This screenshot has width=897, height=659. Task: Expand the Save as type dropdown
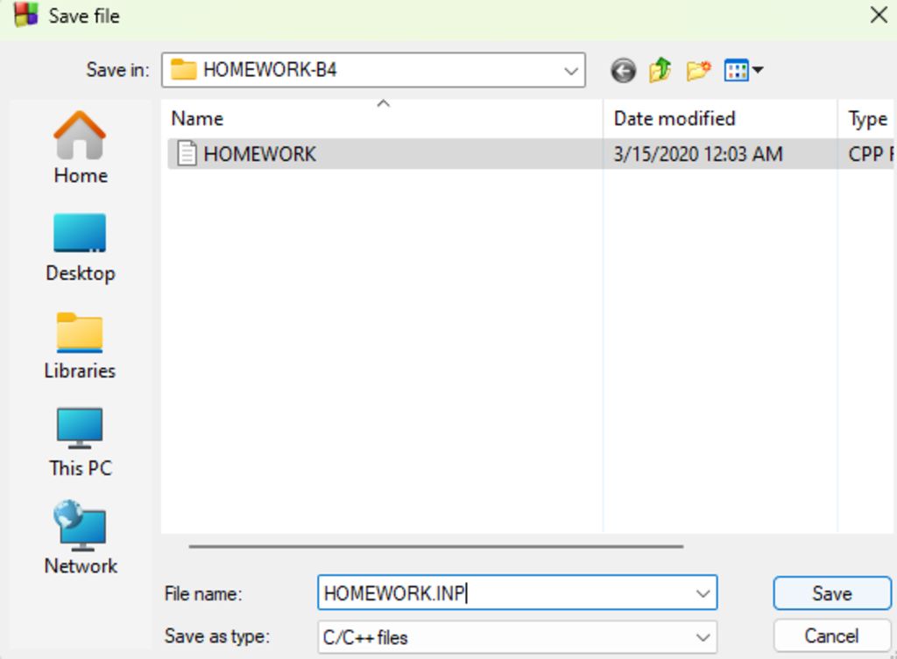(x=703, y=637)
